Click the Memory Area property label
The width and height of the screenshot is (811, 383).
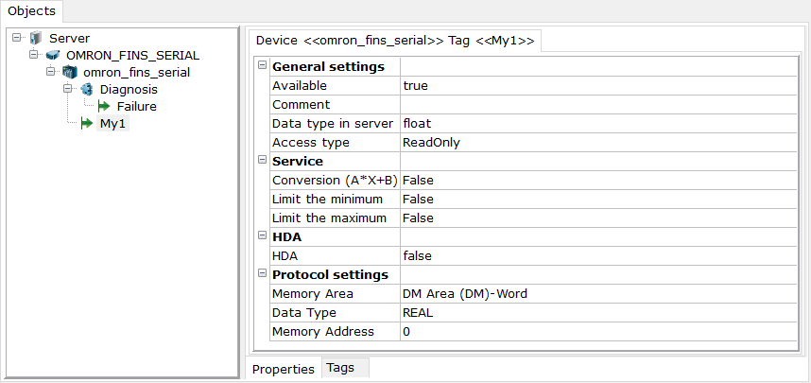313,294
